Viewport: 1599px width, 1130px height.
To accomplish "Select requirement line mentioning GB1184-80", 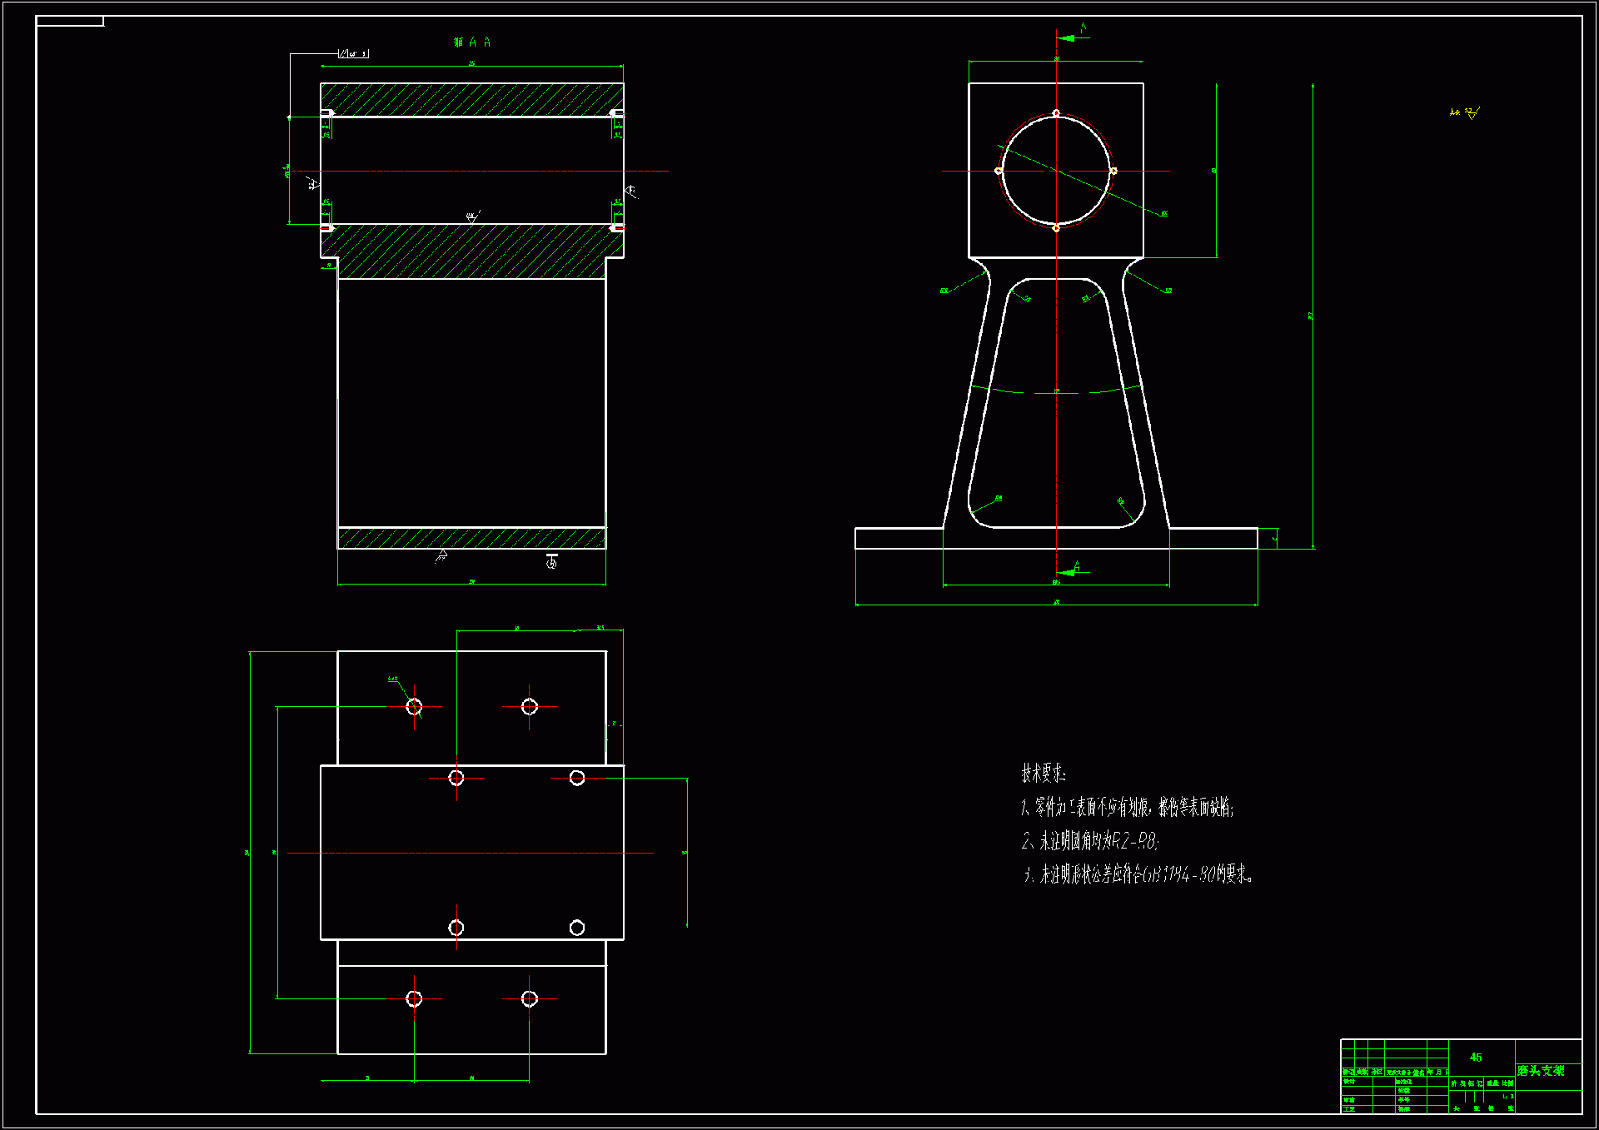I will (1138, 874).
